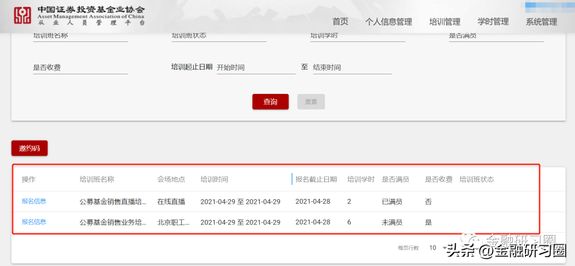
Task: Select the 结束时间 date field
Action: [x=352, y=67]
